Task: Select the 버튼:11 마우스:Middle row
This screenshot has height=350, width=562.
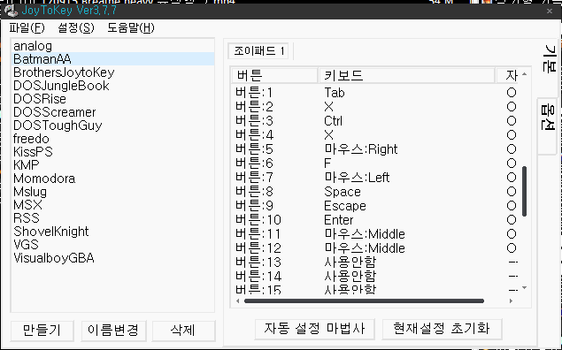Action: pos(375,234)
